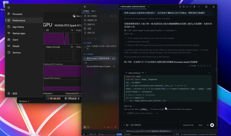231x136 pixels.
Task: Switch to the 工作階段 sidebar tab
Action: [x=86, y=11]
